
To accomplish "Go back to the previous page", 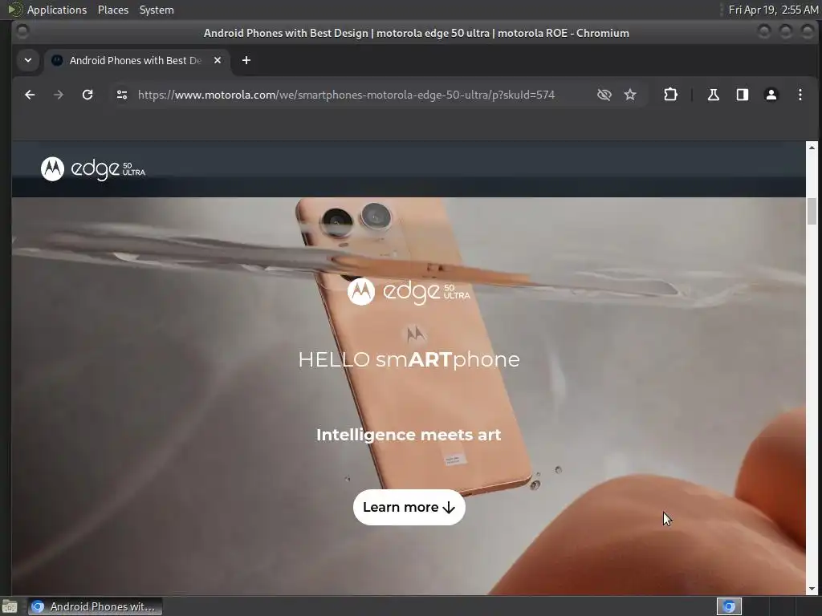I will coord(30,95).
